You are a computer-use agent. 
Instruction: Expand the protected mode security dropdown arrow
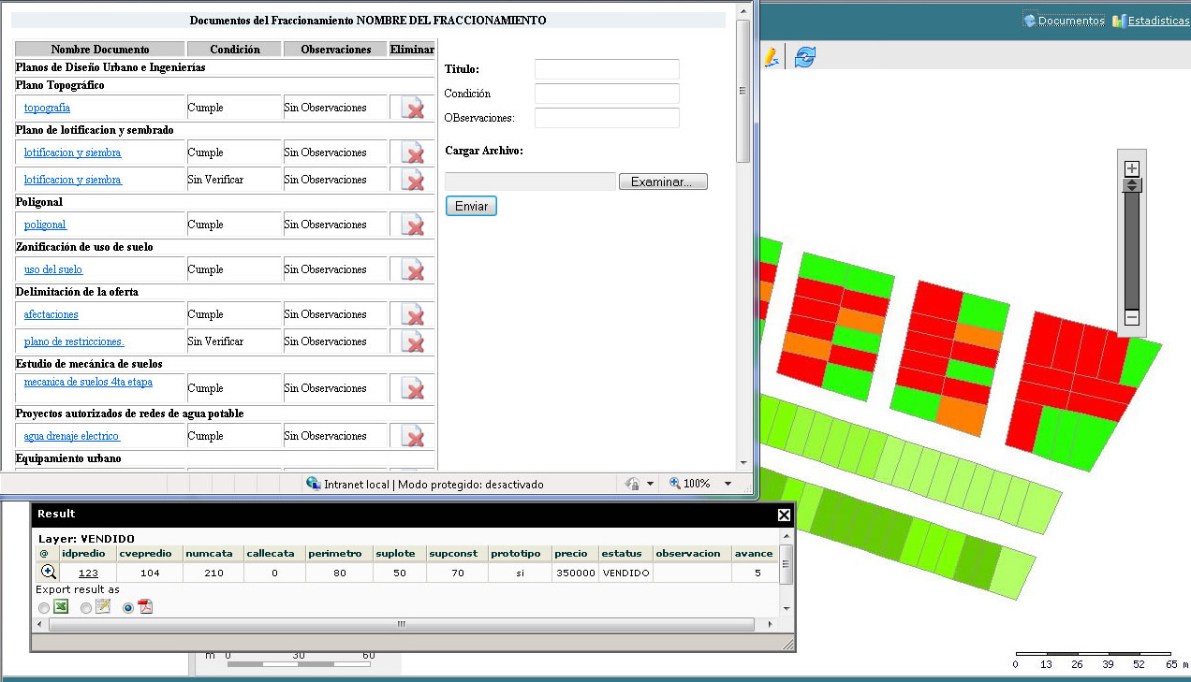[x=650, y=484]
